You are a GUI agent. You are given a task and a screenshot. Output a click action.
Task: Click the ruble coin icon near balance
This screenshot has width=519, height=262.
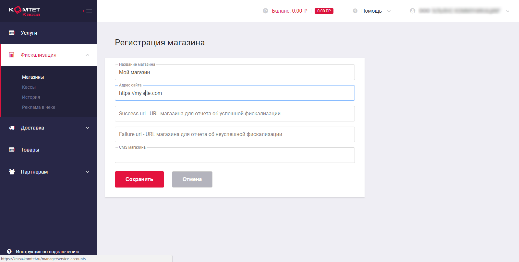pyautogui.click(x=265, y=11)
